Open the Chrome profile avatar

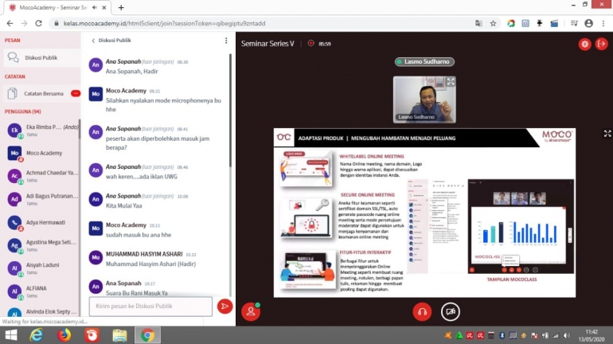(589, 23)
